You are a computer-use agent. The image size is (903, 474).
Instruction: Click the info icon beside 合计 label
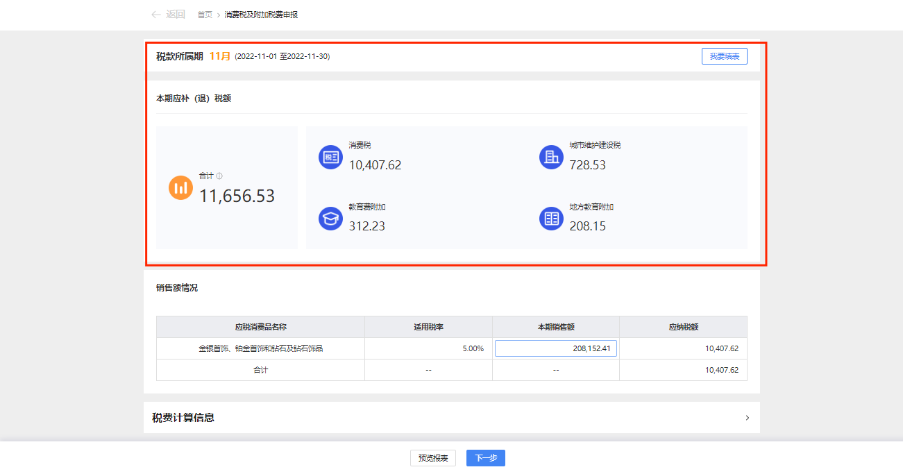pos(219,176)
